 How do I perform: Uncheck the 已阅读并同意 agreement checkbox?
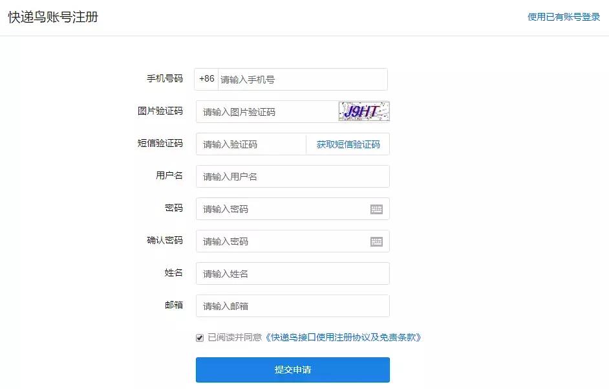click(198, 337)
